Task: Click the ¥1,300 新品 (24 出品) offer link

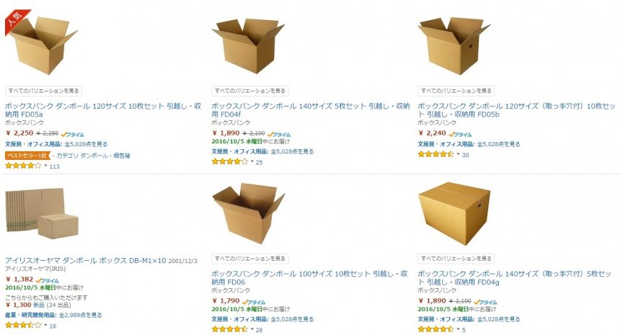Action: coord(36,305)
